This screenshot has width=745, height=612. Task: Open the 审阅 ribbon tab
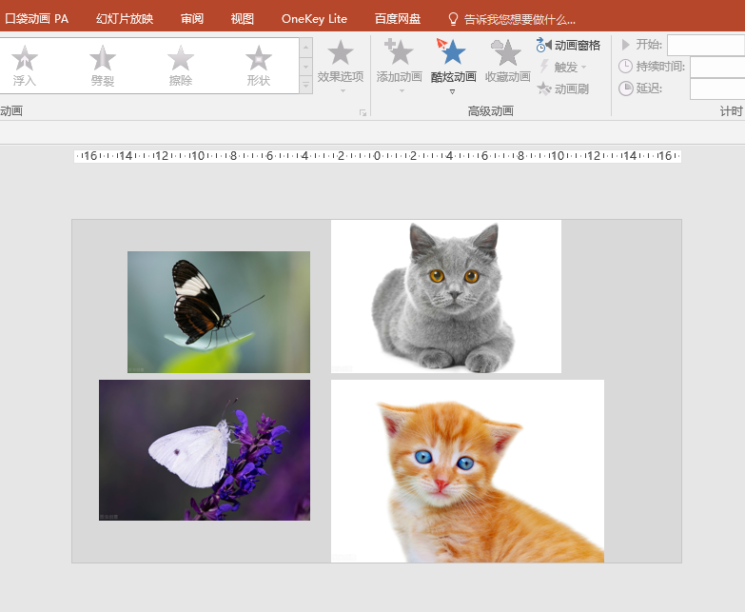click(x=192, y=19)
